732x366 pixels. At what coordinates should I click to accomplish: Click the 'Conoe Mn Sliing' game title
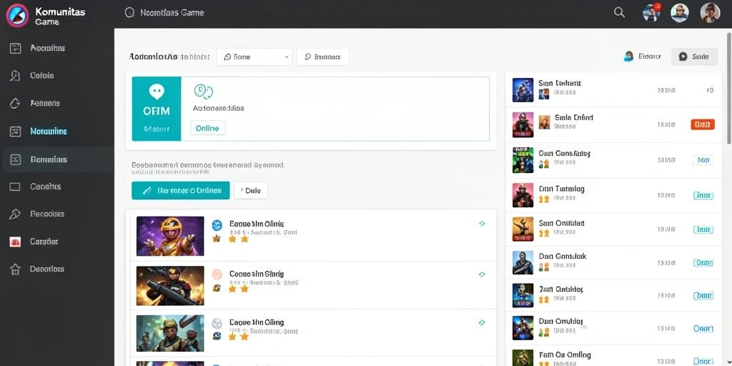(x=257, y=274)
